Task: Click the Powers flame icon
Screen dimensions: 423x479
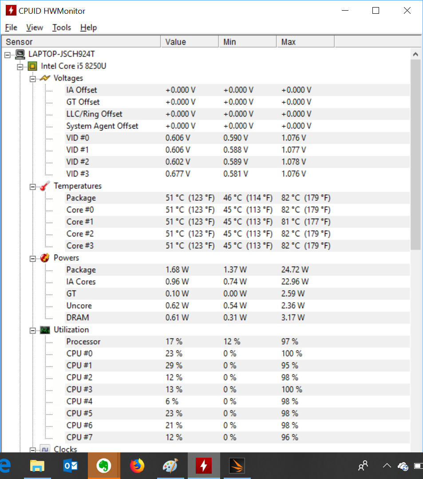Action: [x=45, y=258]
